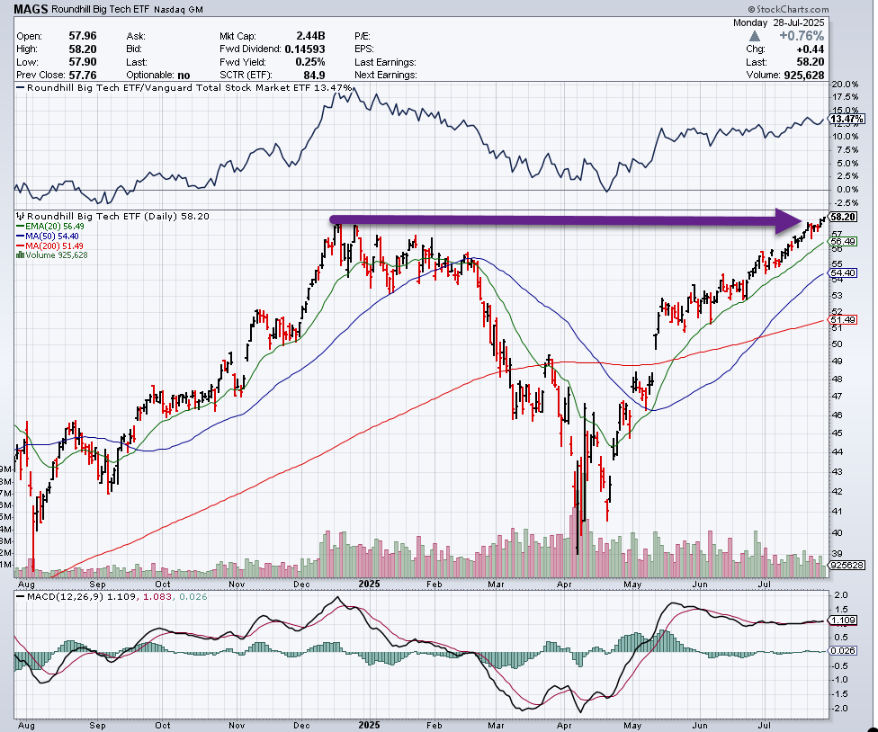This screenshot has height=732, width=878.
Task: Select the SCTR (ETF) value 84.9
Action: (x=314, y=75)
